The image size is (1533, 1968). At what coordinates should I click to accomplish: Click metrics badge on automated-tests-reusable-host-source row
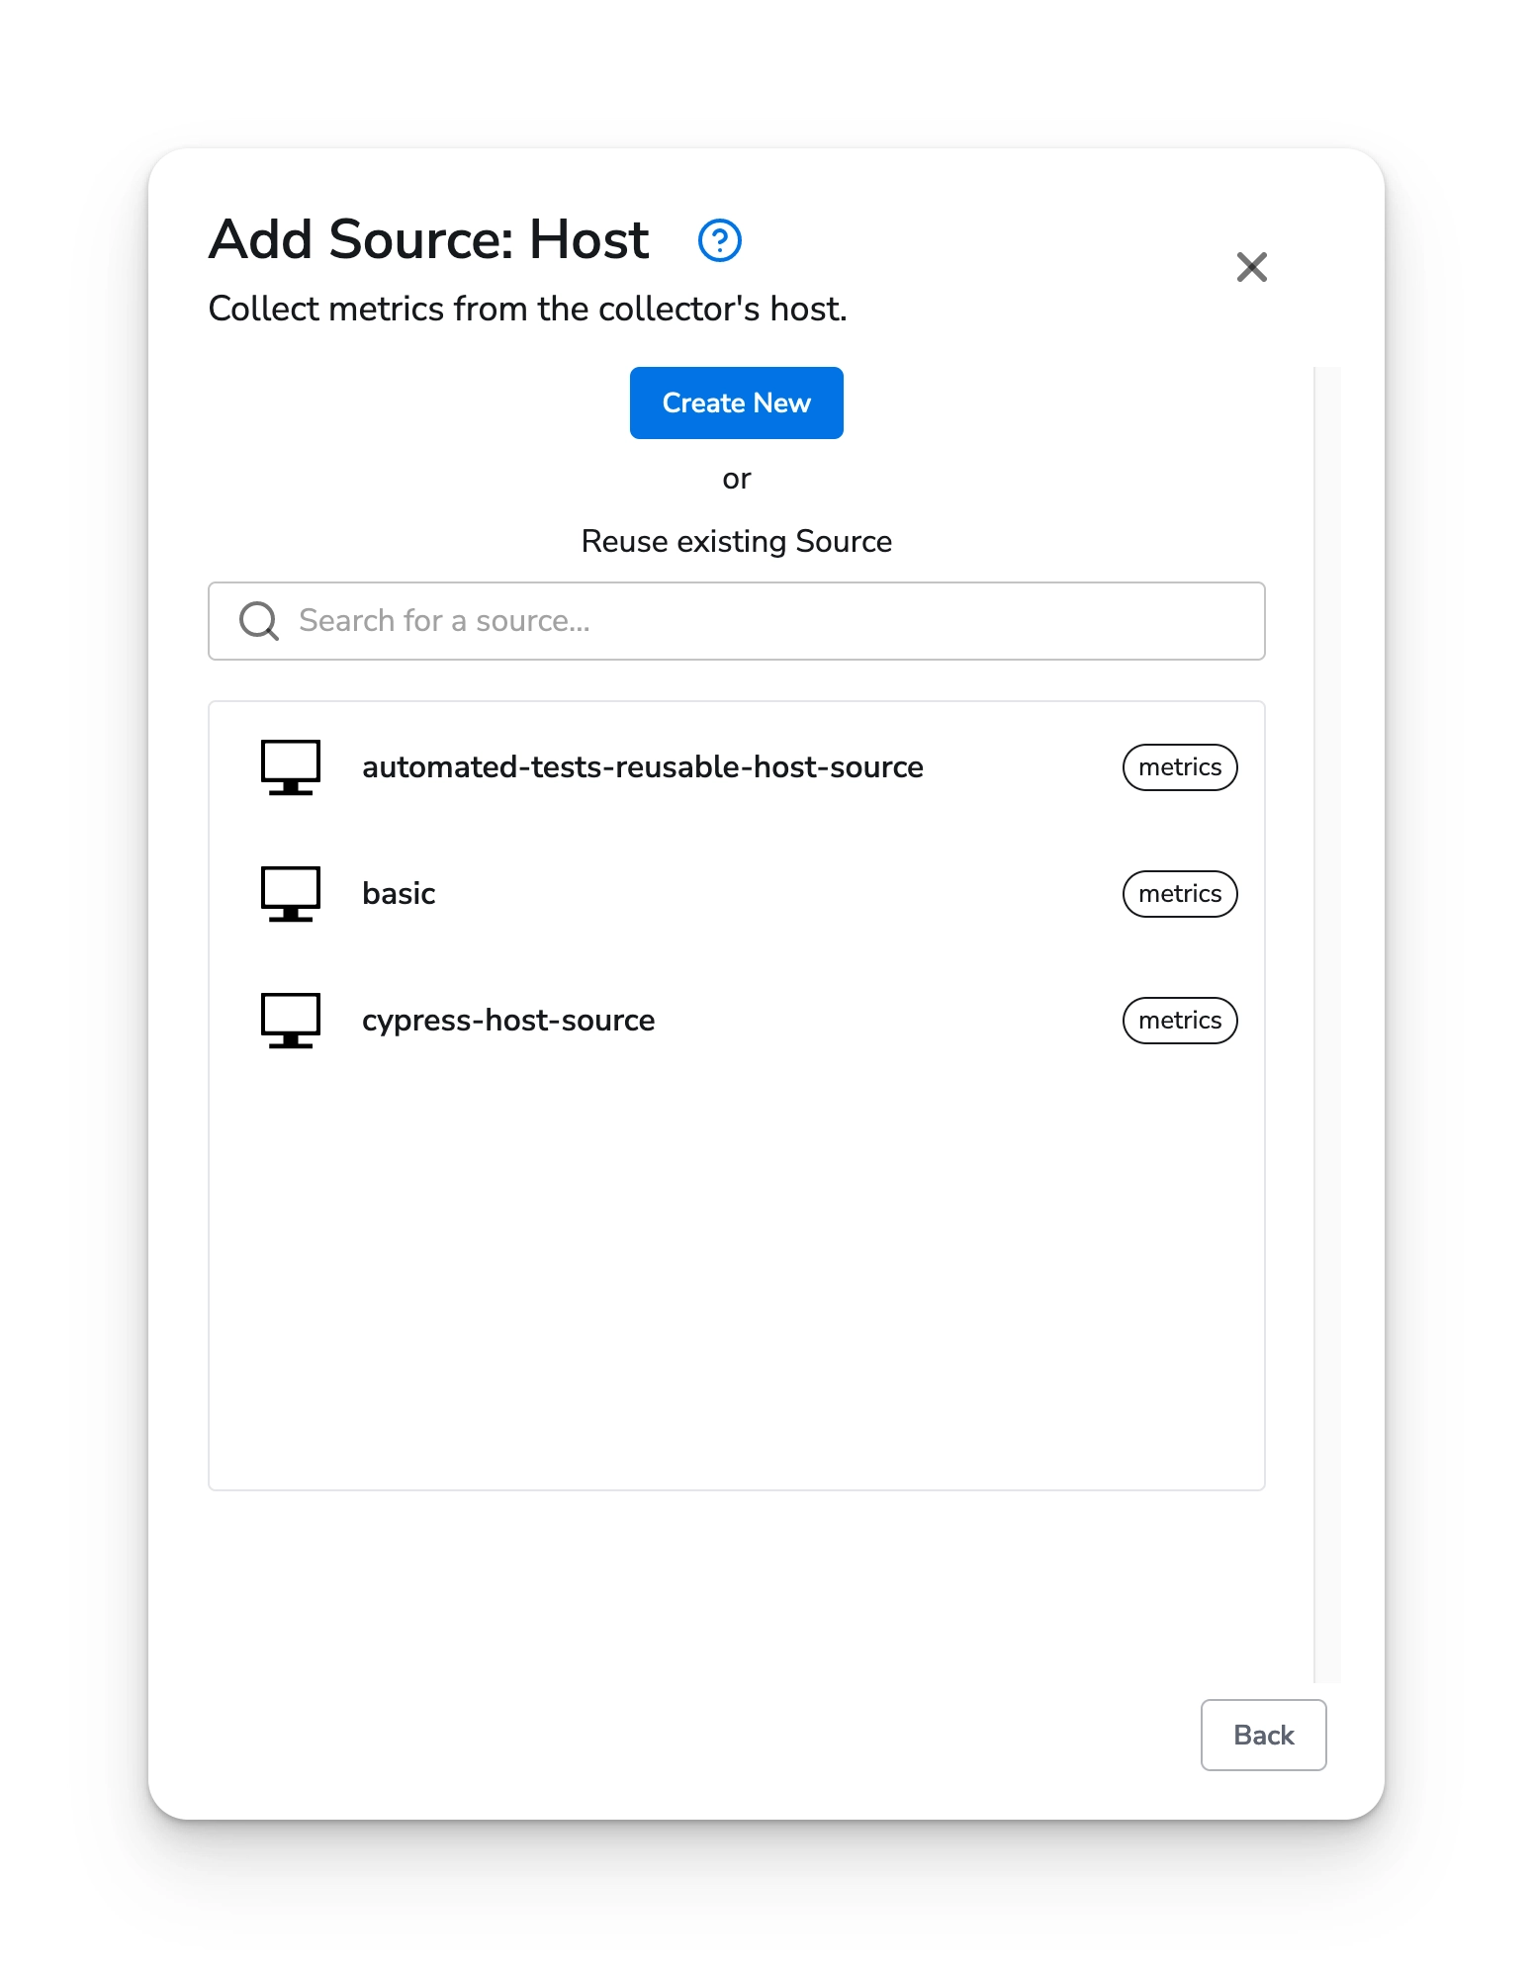[x=1179, y=766]
